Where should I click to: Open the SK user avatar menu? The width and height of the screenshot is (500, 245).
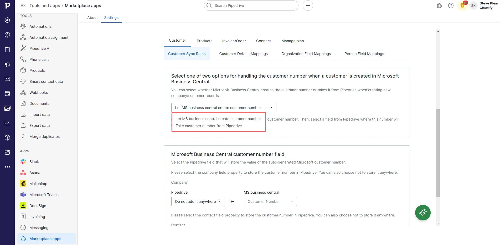pos(473,6)
